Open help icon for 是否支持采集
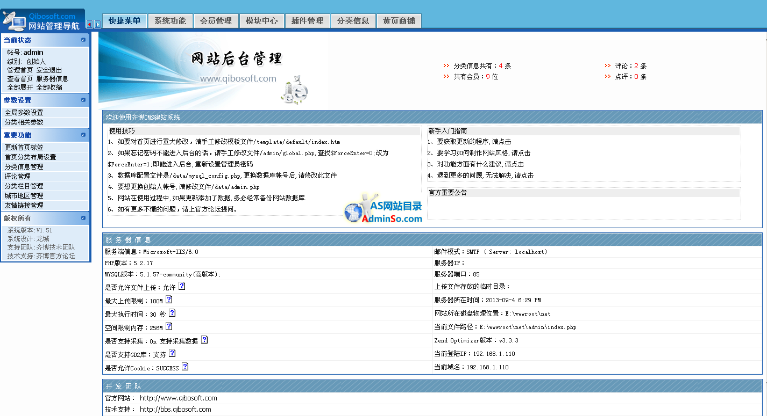This screenshot has width=767, height=416. pos(204,340)
